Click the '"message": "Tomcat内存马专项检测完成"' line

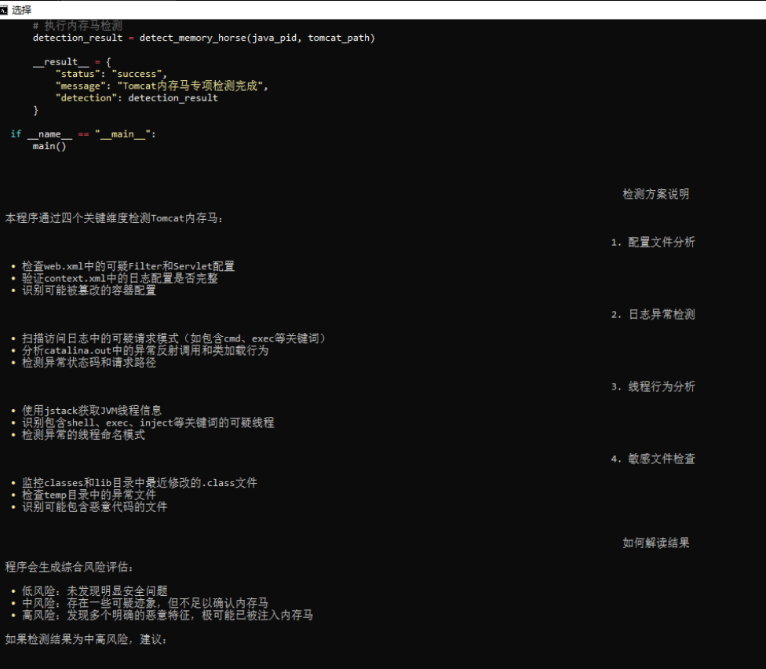162,86
